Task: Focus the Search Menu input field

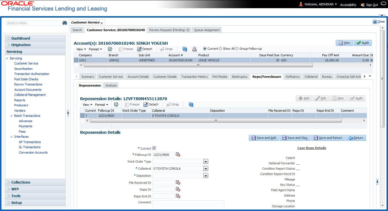Action: pos(34,23)
